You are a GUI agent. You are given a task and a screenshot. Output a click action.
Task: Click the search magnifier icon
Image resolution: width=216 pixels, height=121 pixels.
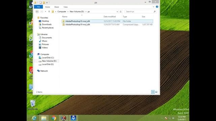(155, 12)
